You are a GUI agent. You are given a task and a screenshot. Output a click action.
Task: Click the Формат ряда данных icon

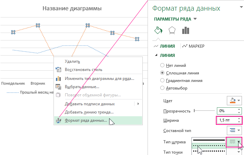pos(58,120)
